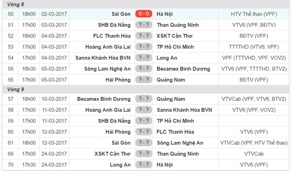The width and height of the screenshot is (292, 171).
Task: Click the red 0 - 0 score badge
Action: pyautogui.click(x=144, y=14)
